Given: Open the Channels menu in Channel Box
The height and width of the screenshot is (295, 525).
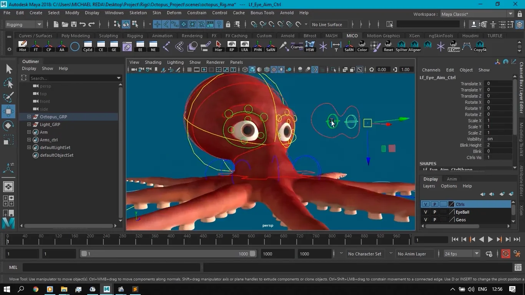Looking at the screenshot, I should point(431,70).
